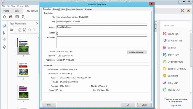
Task: Click the search magnifier icon
Action: [x=24, y=17]
